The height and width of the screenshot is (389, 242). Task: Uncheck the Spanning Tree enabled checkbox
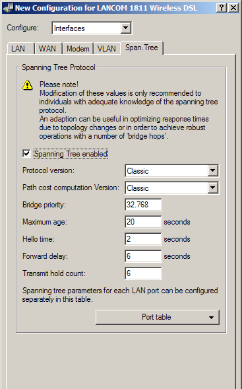pyautogui.click(x=26, y=154)
